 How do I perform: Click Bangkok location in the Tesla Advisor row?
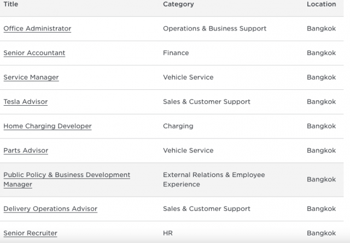[321, 102]
